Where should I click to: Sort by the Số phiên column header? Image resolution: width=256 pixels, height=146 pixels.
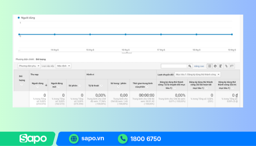[x=73, y=86]
